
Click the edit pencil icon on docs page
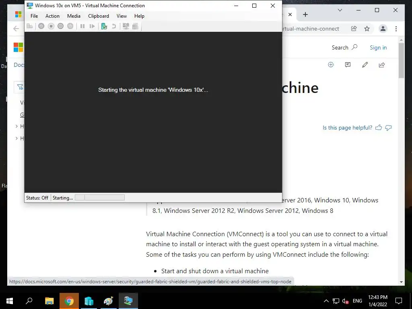pos(365,65)
